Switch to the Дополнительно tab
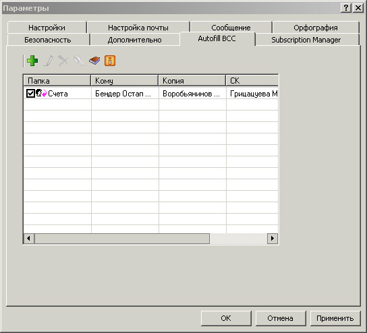Viewport: 367px width, 333px height. click(135, 40)
